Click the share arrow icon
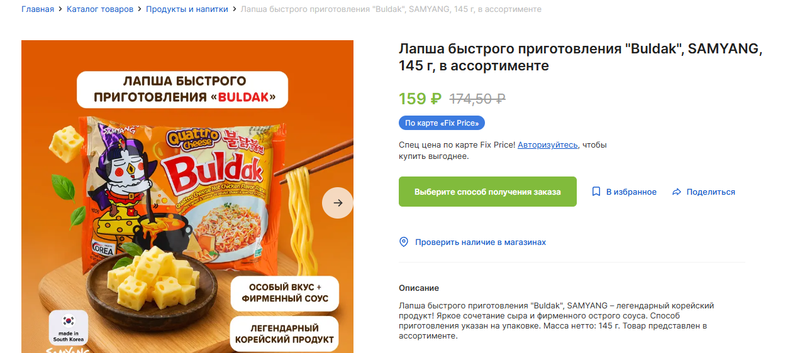 coord(677,192)
